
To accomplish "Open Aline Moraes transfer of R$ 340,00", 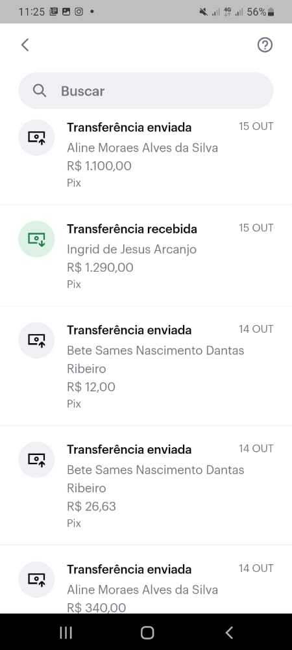I will click(x=146, y=580).
